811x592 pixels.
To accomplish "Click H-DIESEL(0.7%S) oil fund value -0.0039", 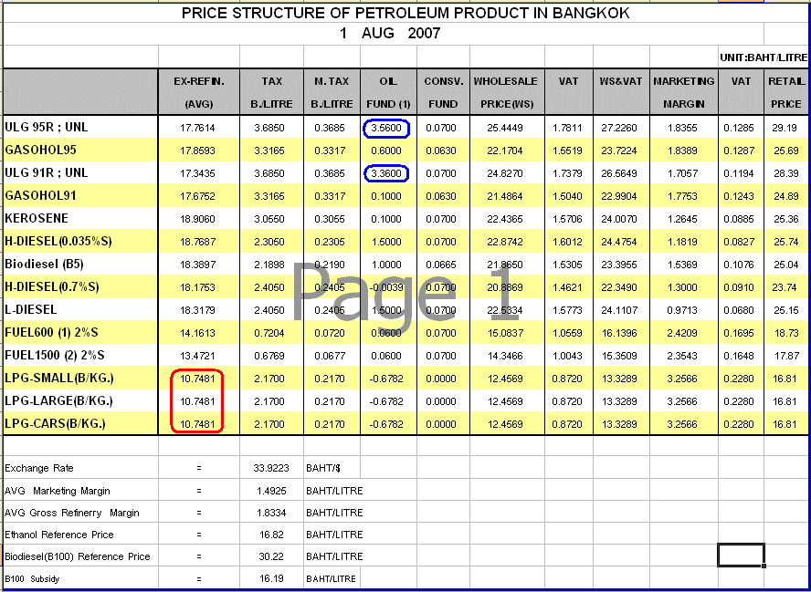I will tap(387, 287).
